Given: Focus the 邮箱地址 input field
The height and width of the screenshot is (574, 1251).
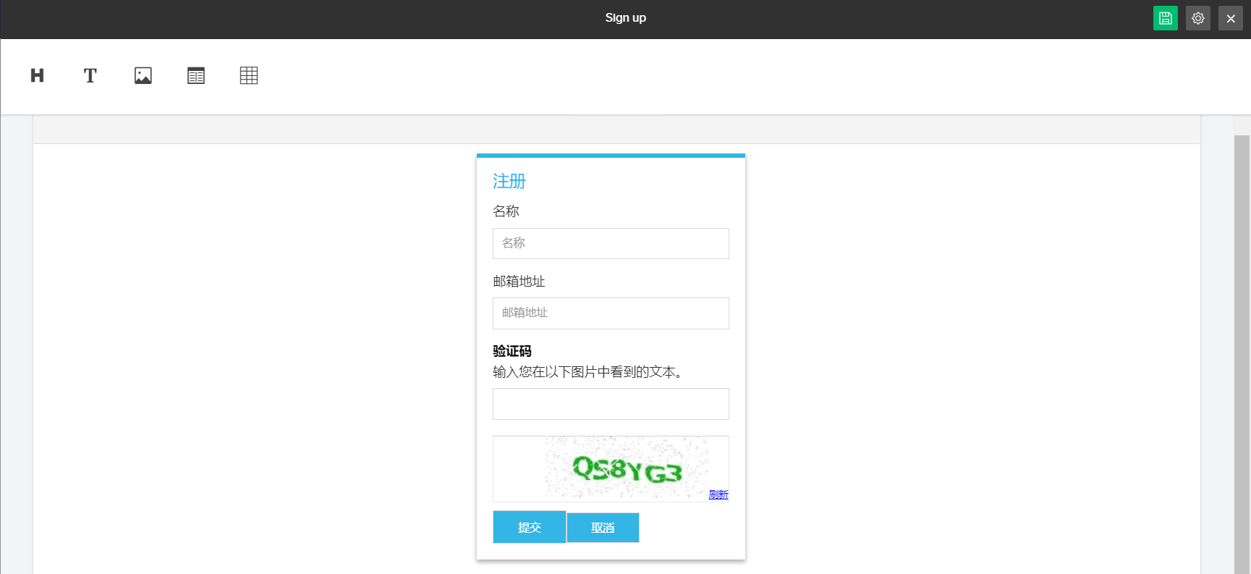Looking at the screenshot, I should click(611, 313).
